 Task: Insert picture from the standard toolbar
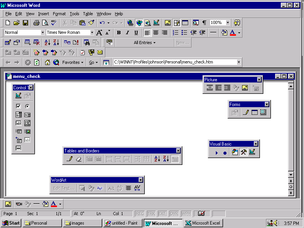point(168,23)
